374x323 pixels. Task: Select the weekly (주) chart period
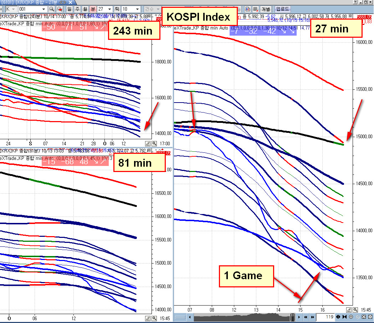pos(77,9)
